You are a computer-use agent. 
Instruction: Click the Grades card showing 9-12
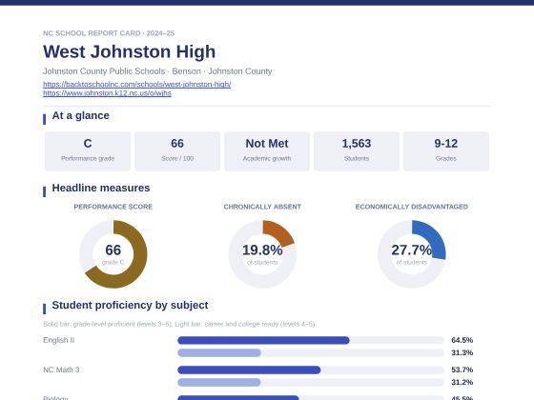click(x=446, y=151)
